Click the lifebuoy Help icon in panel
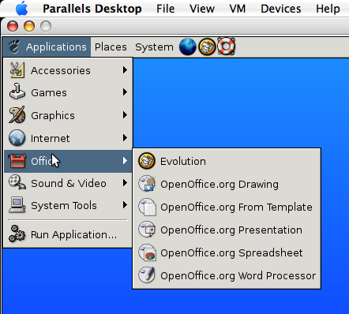 point(226,47)
